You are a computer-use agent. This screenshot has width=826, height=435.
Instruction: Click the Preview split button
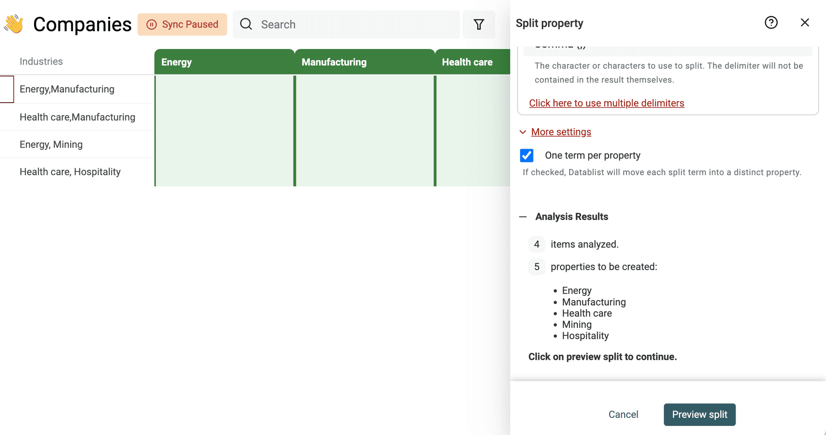pos(699,414)
